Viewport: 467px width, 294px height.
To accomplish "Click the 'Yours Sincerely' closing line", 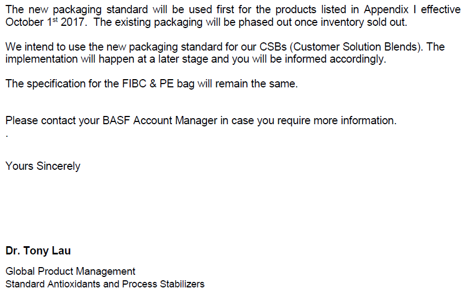I will [43, 166].
